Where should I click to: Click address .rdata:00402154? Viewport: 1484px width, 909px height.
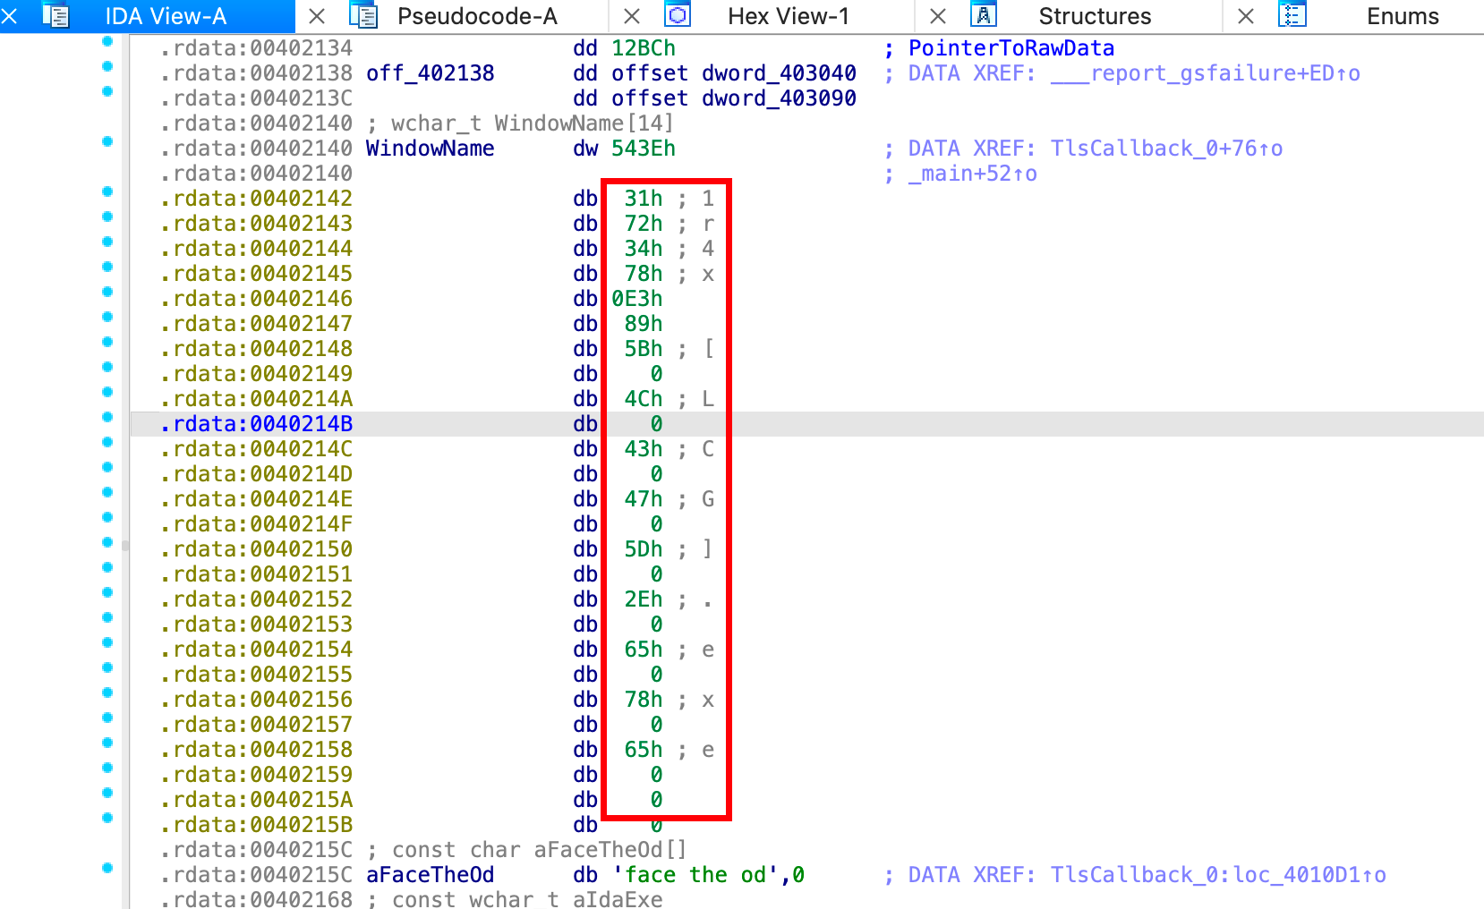pyautogui.click(x=257, y=650)
